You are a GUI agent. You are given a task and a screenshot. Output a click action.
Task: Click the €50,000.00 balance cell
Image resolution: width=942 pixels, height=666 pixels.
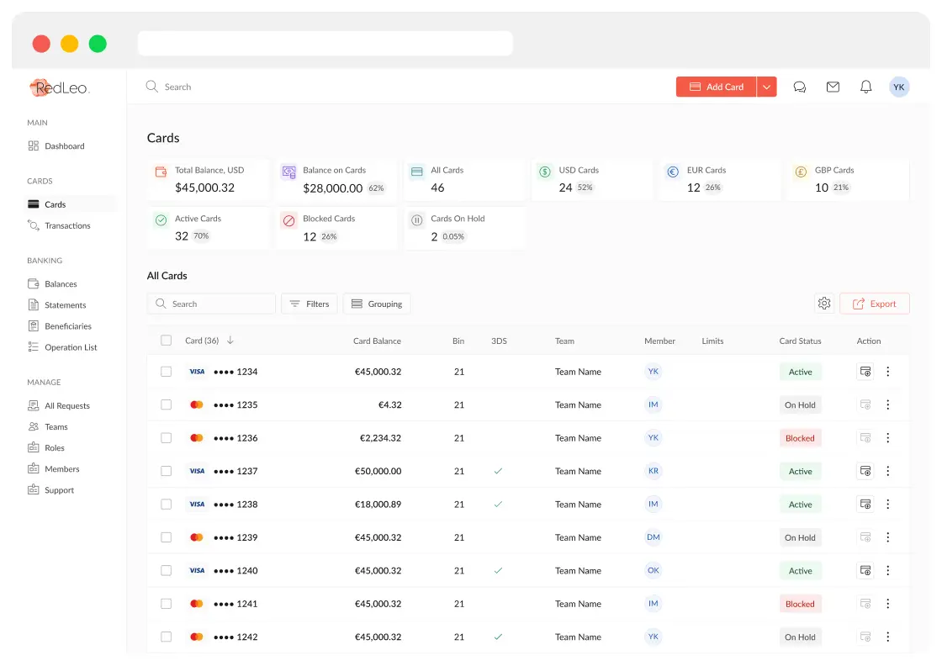378,472
